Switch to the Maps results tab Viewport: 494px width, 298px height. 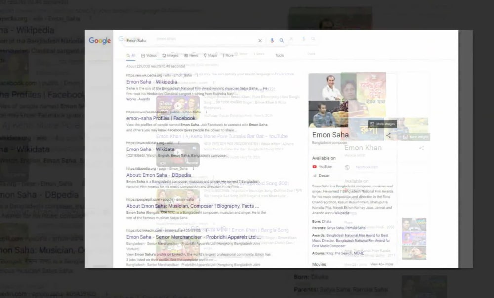pos(210,55)
